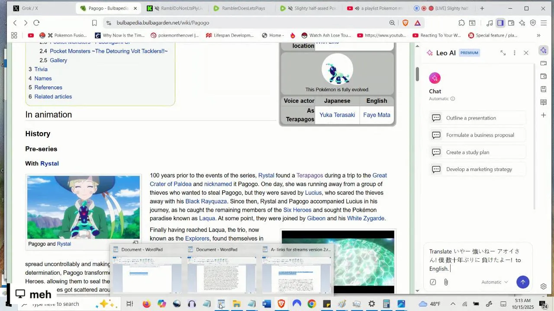554x311 pixels.
Task: Show more bookmarks overflow chevron
Action: click(538, 35)
